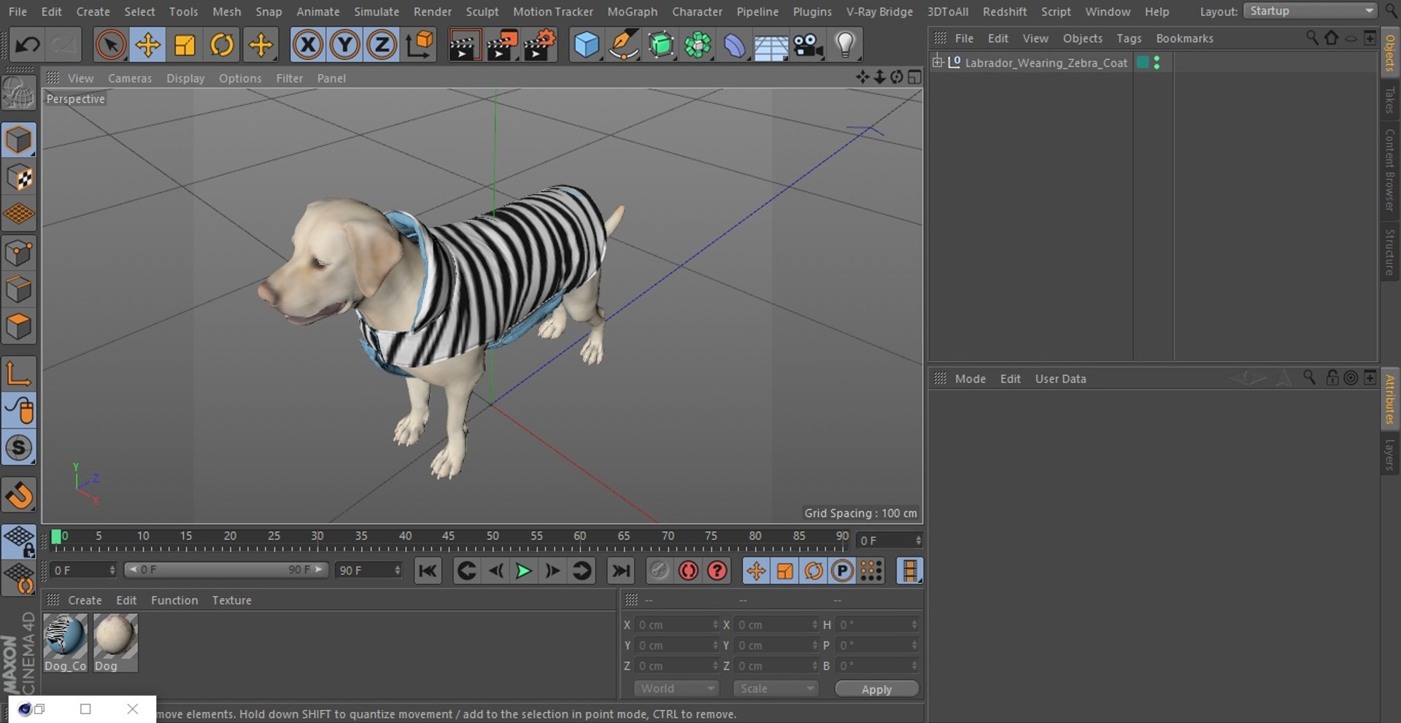The width and height of the screenshot is (1401, 723).
Task: Open Material Manager Texture menu
Action: point(231,600)
